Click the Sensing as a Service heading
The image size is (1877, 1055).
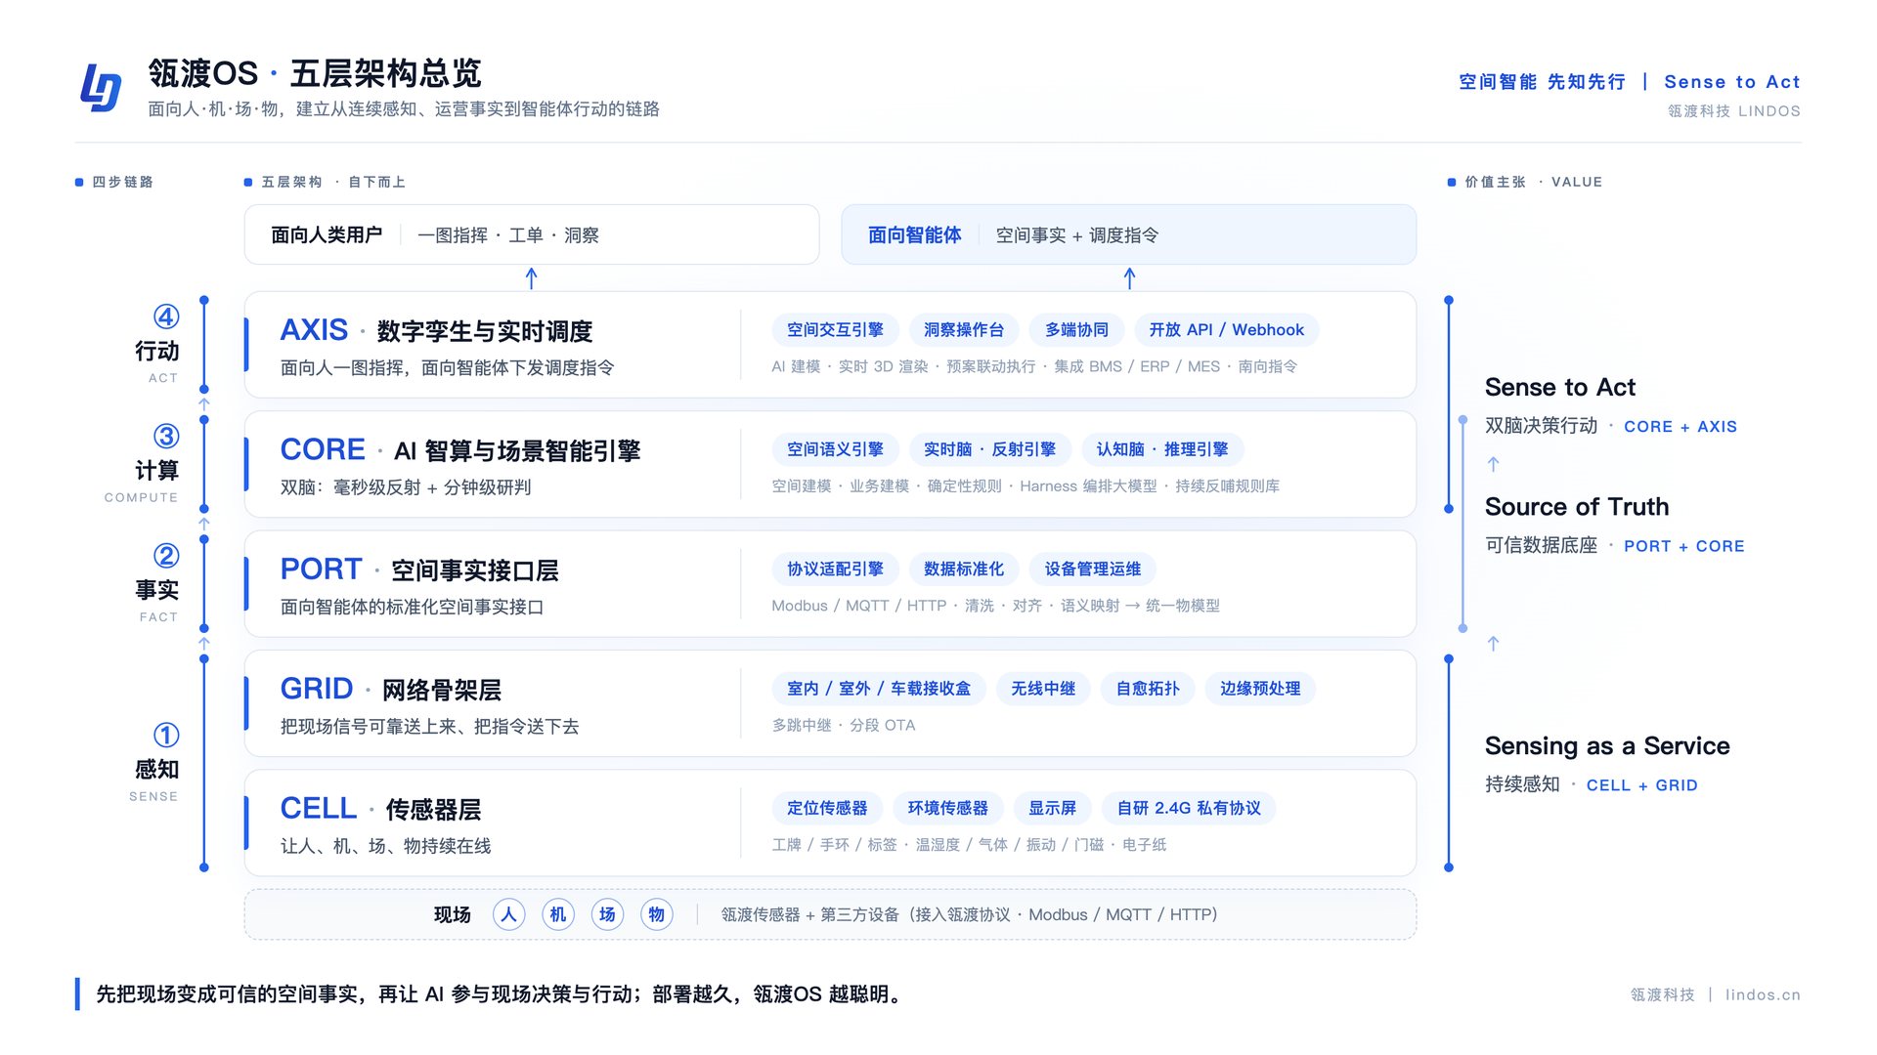[1607, 745]
